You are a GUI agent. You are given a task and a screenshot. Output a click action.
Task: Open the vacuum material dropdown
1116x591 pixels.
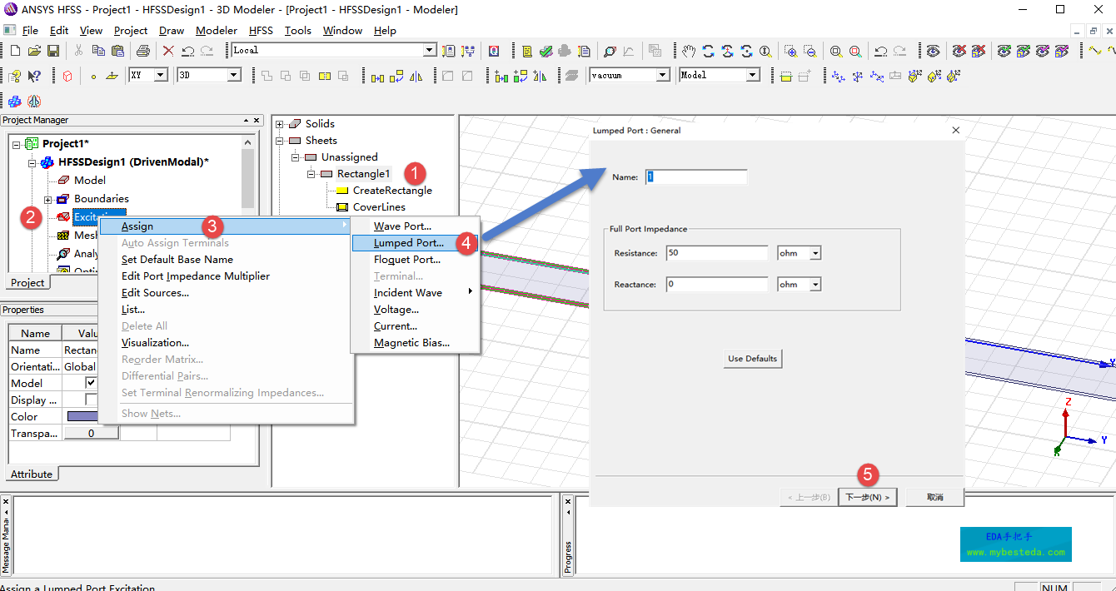pyautogui.click(x=663, y=75)
